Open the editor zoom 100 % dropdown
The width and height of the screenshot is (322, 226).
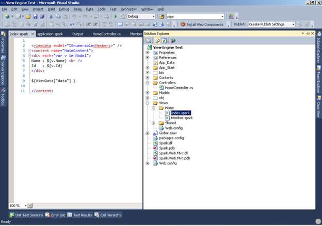pyautogui.click(x=25, y=205)
